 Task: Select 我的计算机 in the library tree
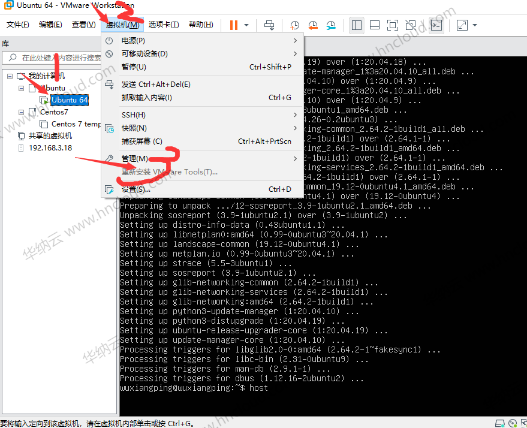pyautogui.click(x=47, y=76)
